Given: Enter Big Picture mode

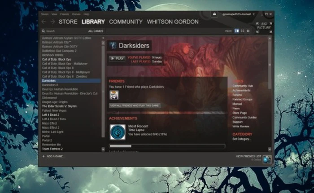Looking at the screenshot, I should [264, 27].
